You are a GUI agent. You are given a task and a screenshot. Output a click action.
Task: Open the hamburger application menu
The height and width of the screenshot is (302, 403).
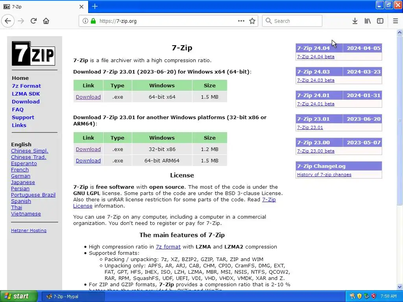point(395,21)
